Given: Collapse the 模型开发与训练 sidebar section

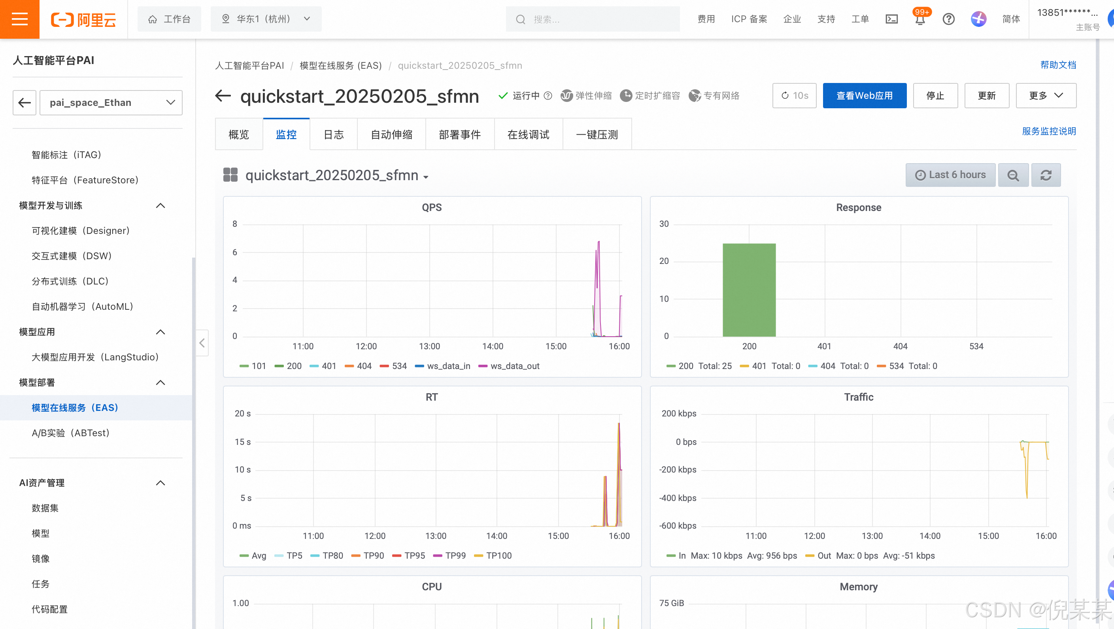Looking at the screenshot, I should [x=160, y=206].
